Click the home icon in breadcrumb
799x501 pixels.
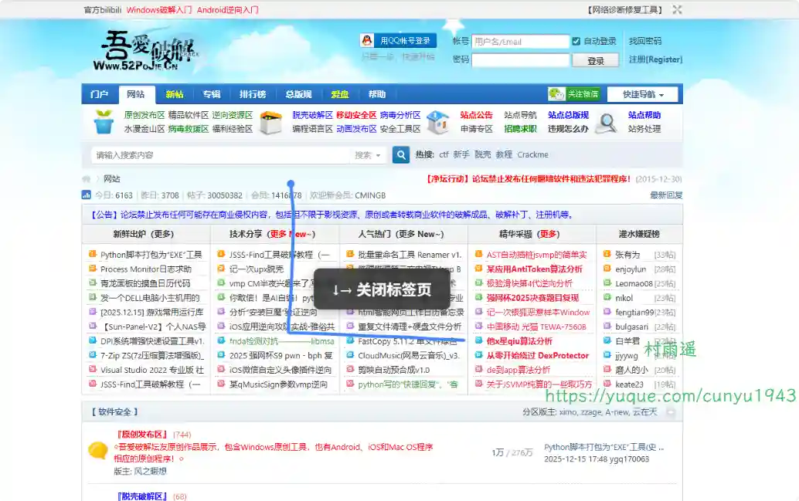click(87, 179)
